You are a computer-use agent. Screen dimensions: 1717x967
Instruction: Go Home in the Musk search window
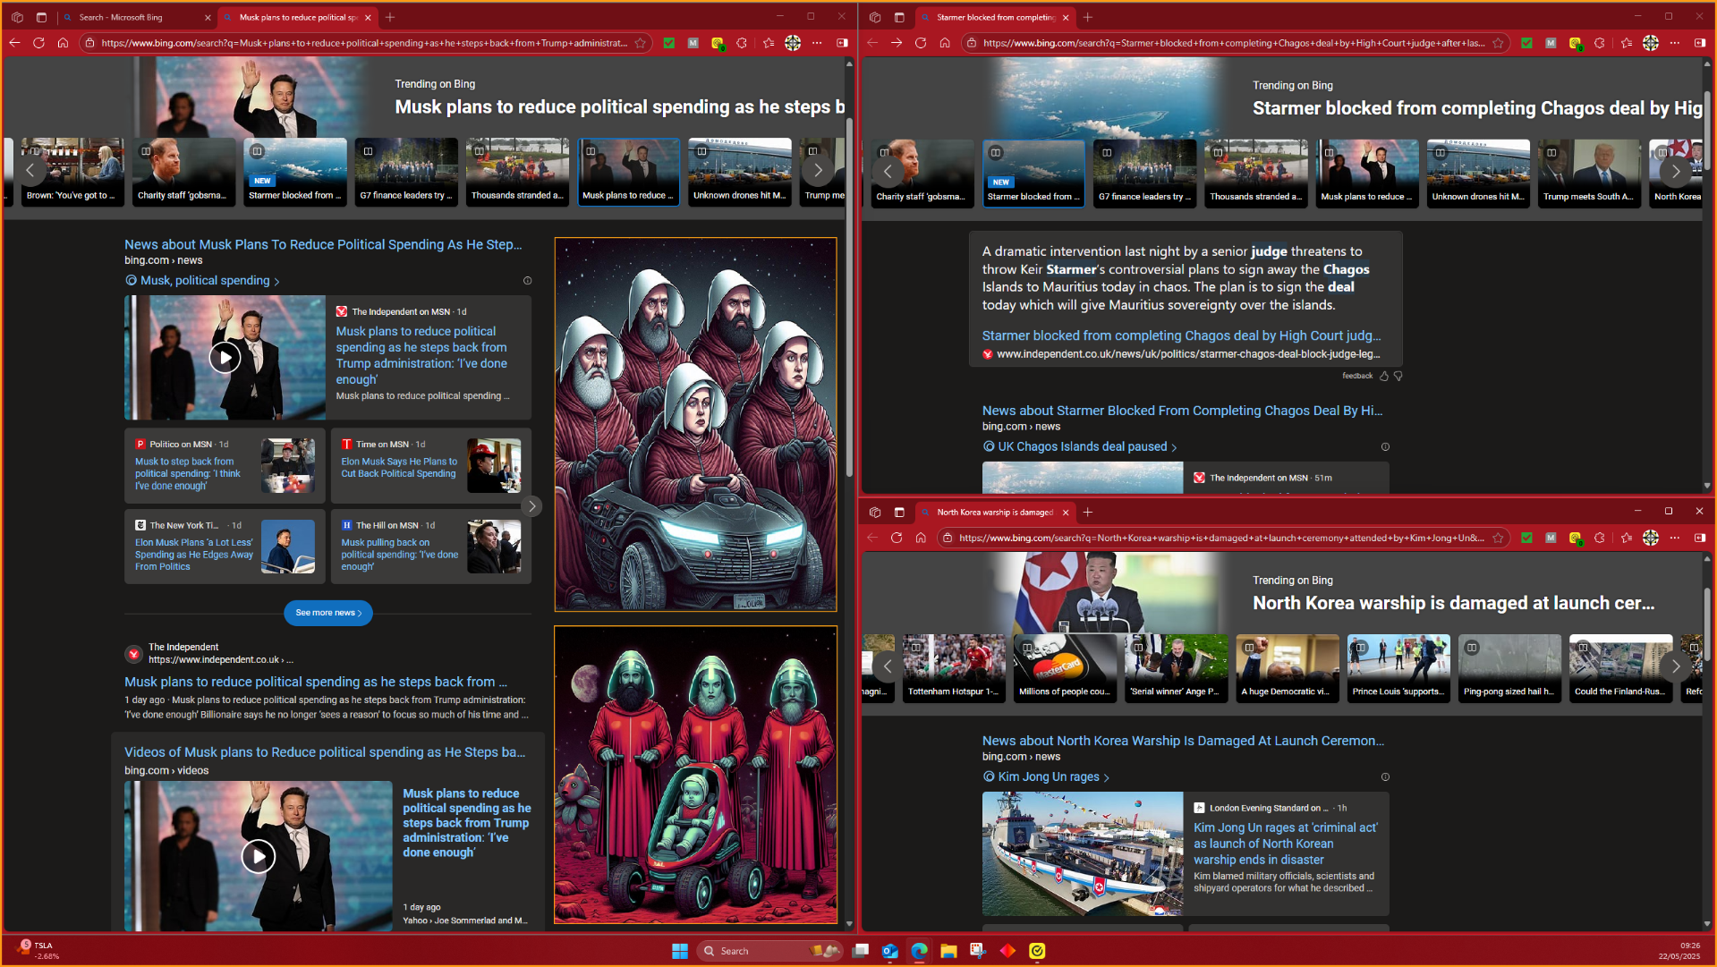coord(63,43)
